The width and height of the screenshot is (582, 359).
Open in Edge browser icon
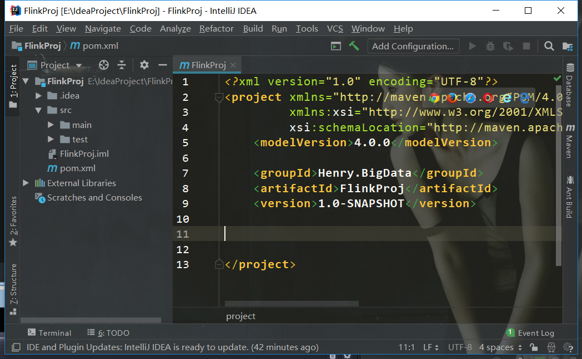click(x=524, y=98)
